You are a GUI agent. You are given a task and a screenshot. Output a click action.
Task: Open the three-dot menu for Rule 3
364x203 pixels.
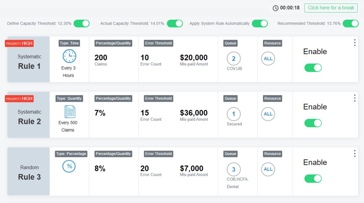click(355, 153)
